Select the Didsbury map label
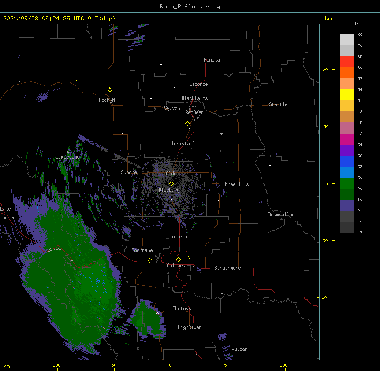The image size is (380, 371). tap(169, 190)
